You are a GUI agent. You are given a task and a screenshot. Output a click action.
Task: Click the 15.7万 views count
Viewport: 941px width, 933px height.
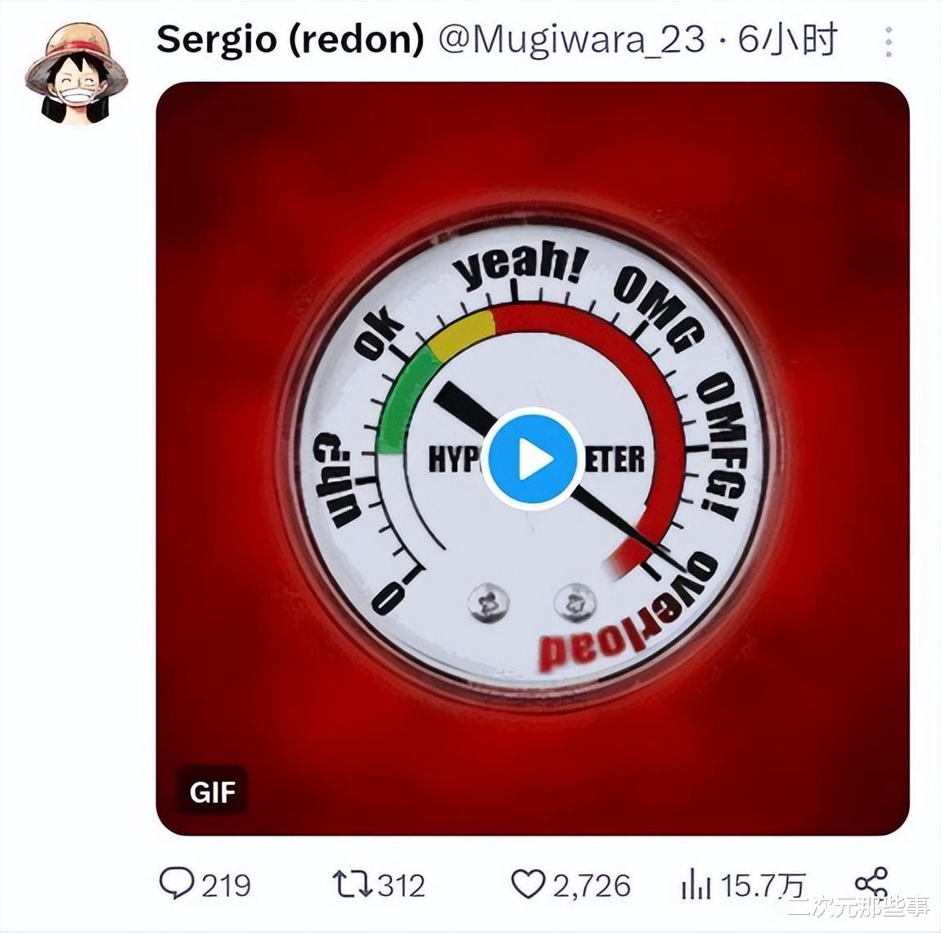(x=763, y=886)
